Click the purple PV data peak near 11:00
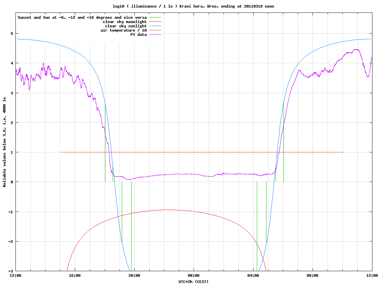This screenshot has width=379, height=284. click(x=356, y=49)
